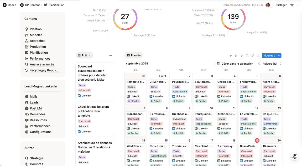Favorite the page with star icon

coord(292,5)
